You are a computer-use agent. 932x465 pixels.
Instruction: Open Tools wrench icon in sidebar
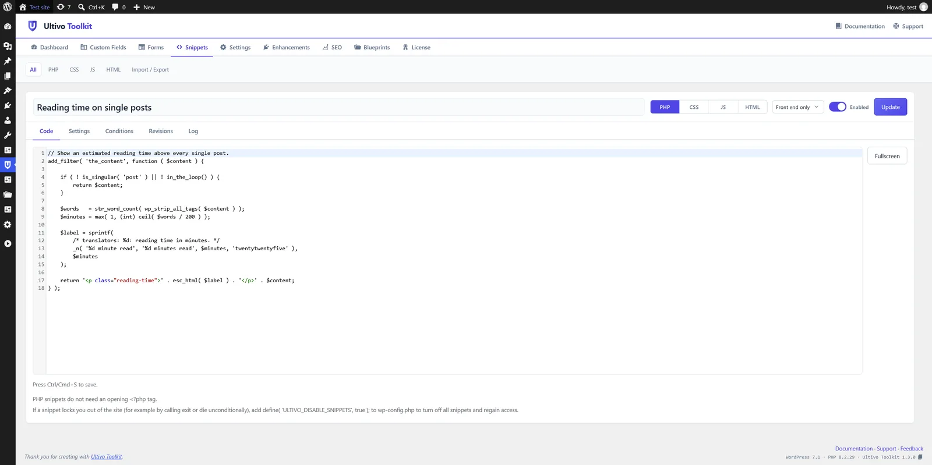point(8,135)
